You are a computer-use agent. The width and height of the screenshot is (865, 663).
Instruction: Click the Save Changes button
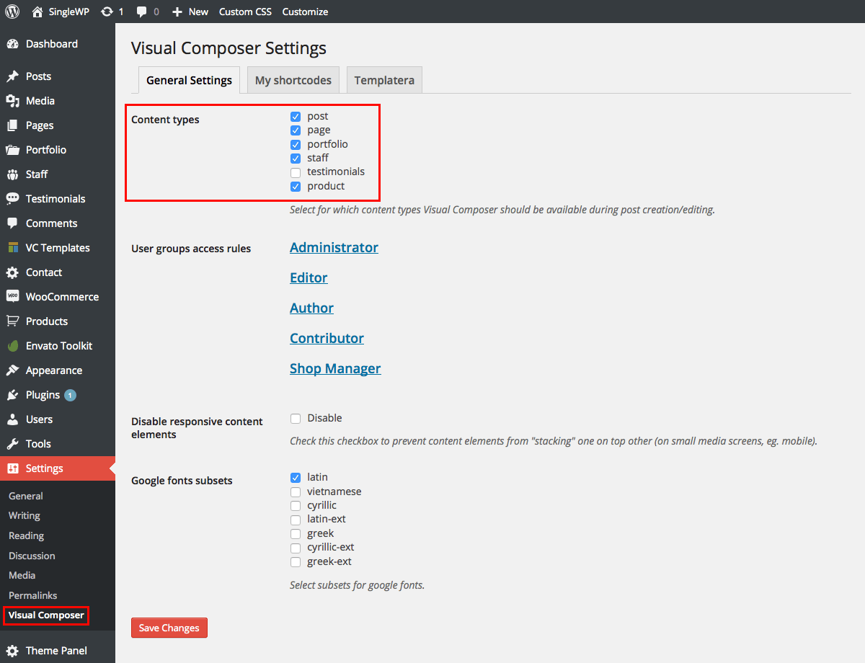(169, 628)
